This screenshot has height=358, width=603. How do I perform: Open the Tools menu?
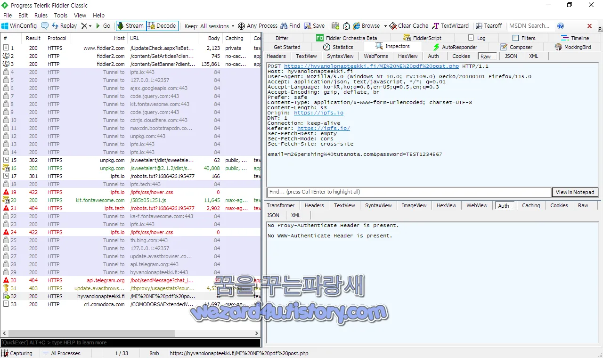click(x=61, y=16)
